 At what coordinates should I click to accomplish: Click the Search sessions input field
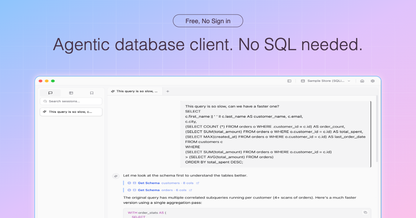71,101
